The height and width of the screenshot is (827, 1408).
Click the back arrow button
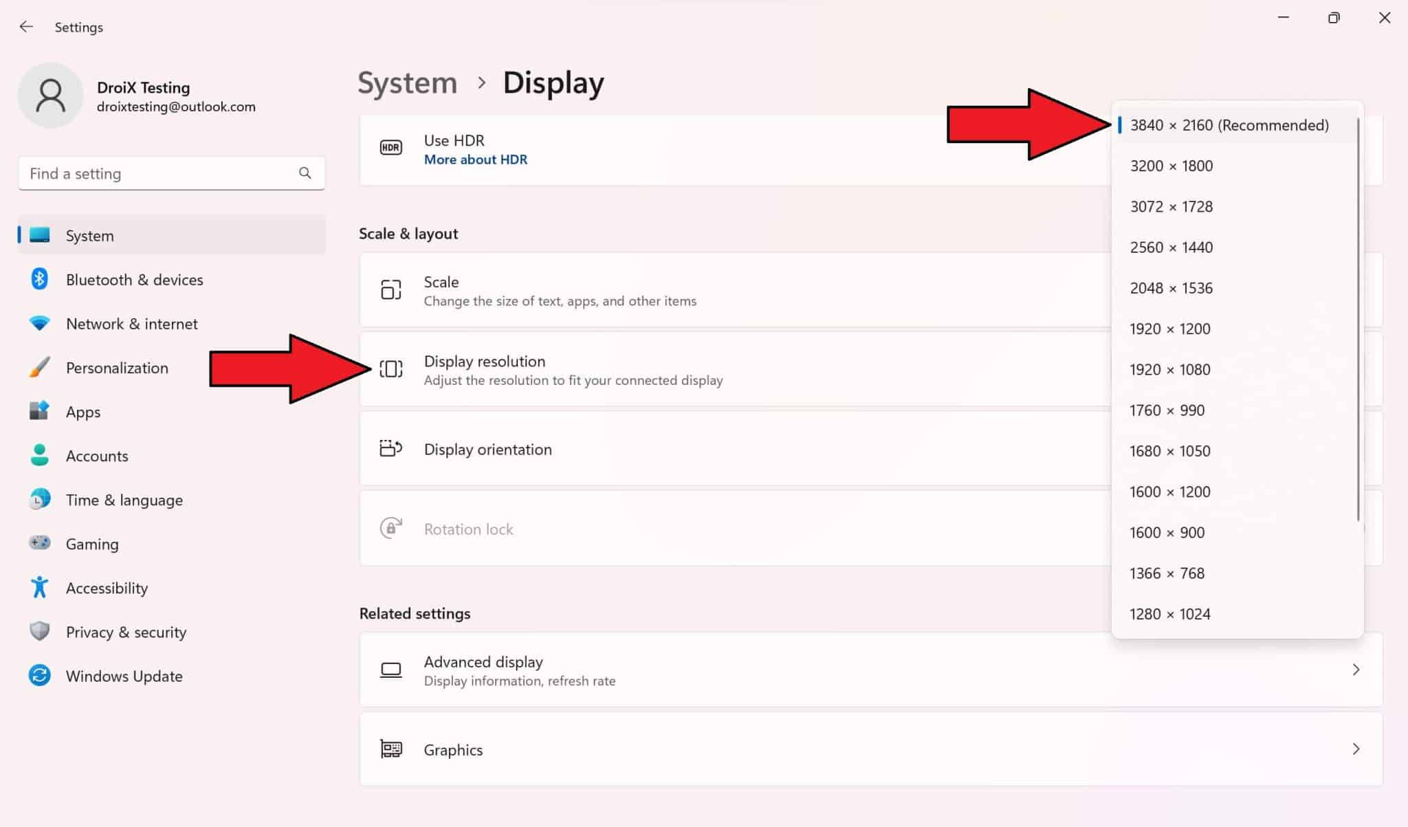click(25, 26)
